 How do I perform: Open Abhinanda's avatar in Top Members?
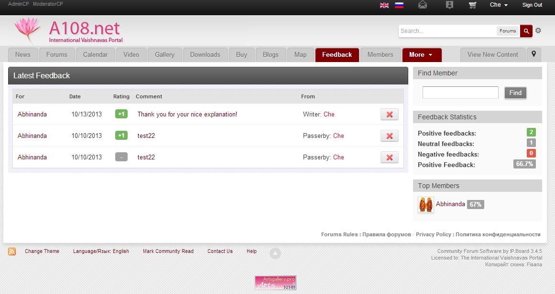click(425, 205)
